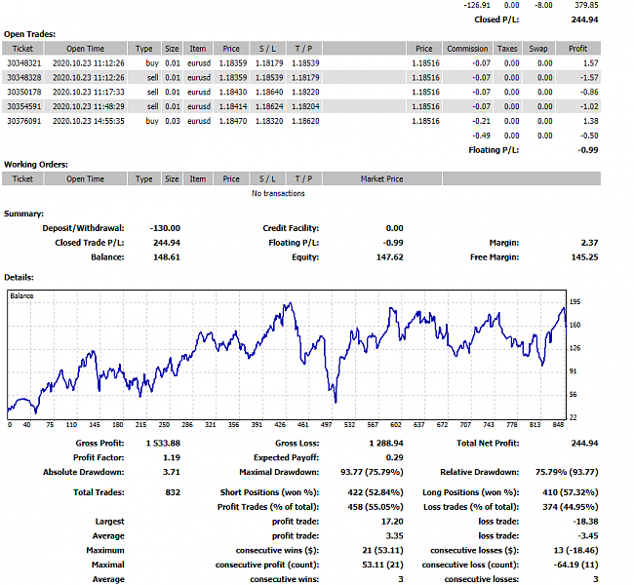Select ticket number 30348328
The image size is (634, 585).
tap(23, 78)
